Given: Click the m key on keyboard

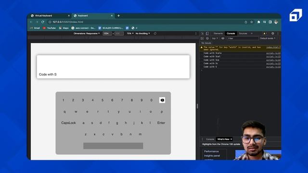Looking at the screenshot, I should pyautogui.click(x=140, y=135).
